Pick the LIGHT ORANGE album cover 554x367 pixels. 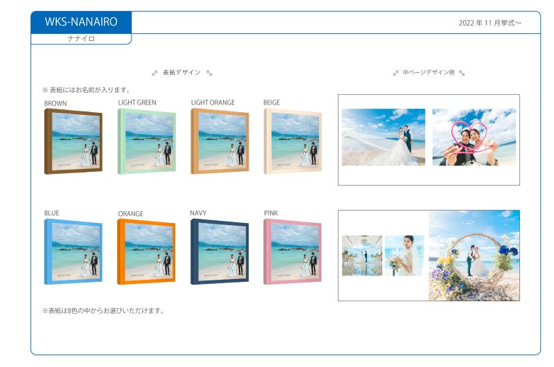220,141
